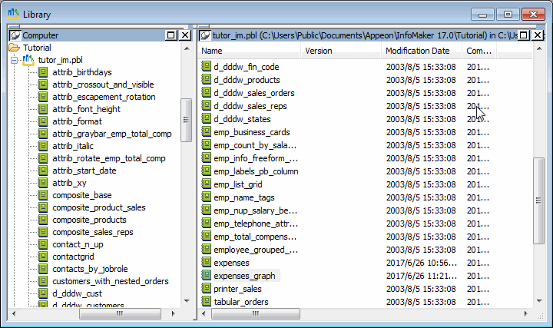Screen dimensions: 553x328
Task: Click the tree pane horizontal scrollbar thumb
Action: 120,313
